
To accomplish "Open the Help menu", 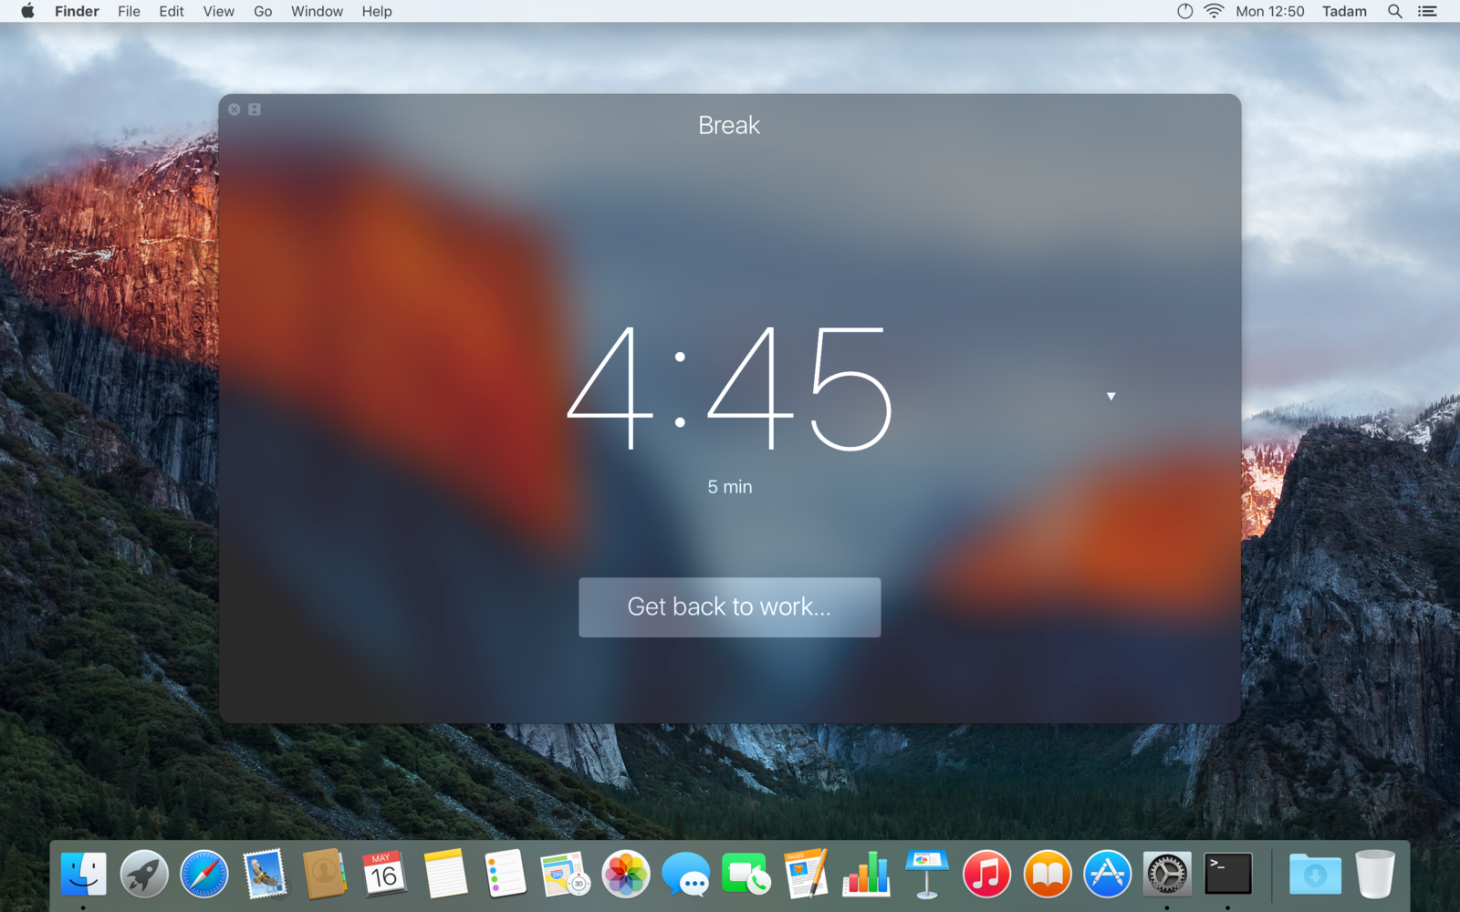I will 377,11.
